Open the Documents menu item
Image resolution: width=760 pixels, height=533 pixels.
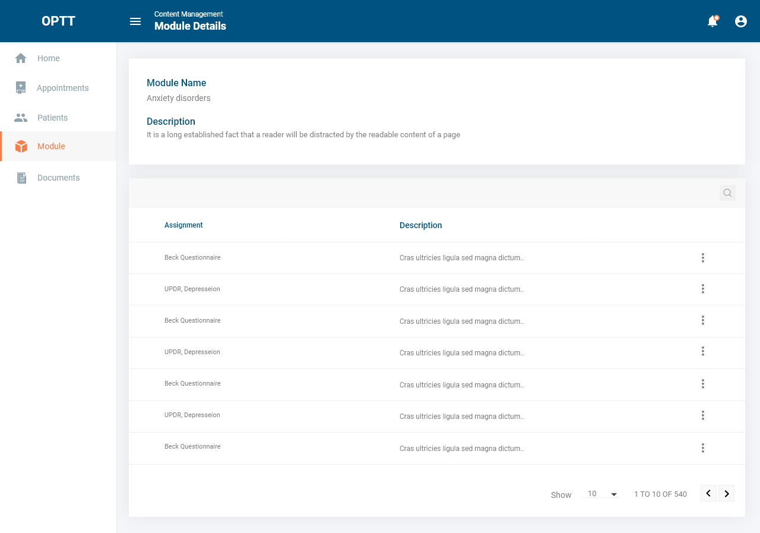pyautogui.click(x=58, y=178)
